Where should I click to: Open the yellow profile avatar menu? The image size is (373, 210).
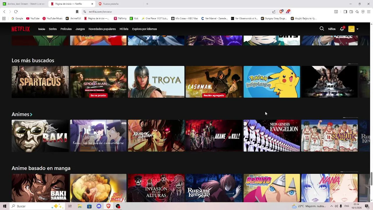point(351,29)
